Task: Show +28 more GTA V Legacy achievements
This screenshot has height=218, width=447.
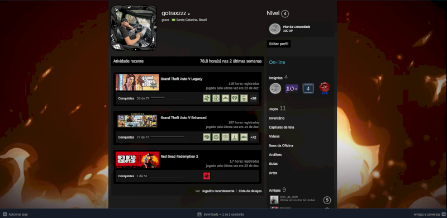Action: point(253,98)
